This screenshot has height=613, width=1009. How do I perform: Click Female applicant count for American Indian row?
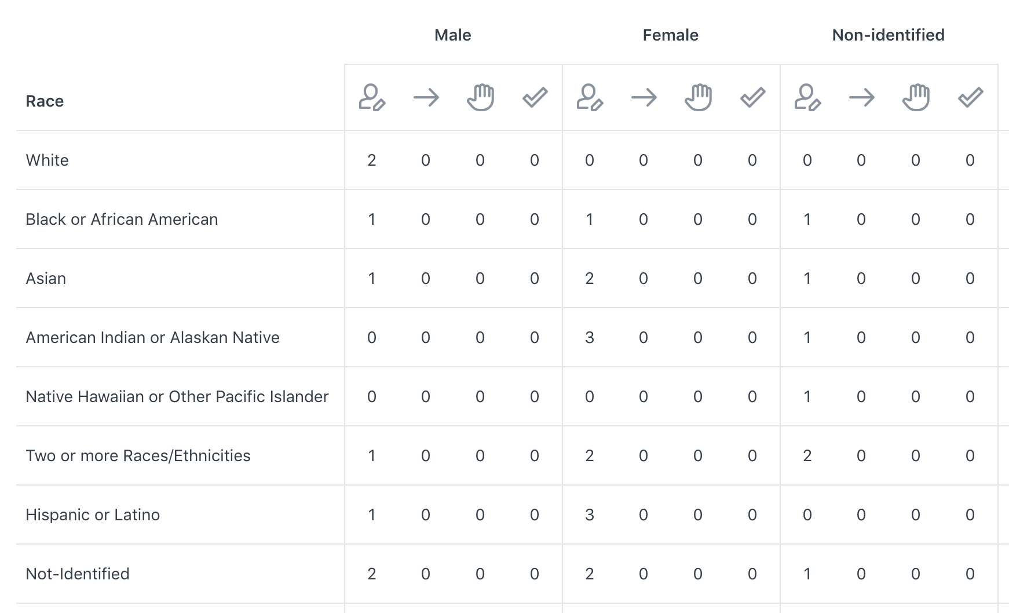590,338
